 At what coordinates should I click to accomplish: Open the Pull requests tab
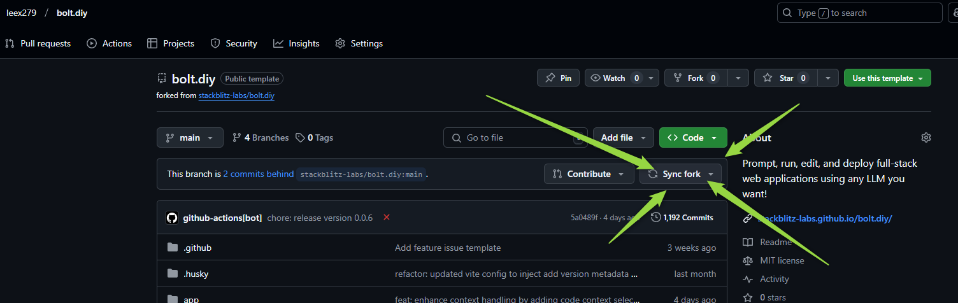(38, 43)
